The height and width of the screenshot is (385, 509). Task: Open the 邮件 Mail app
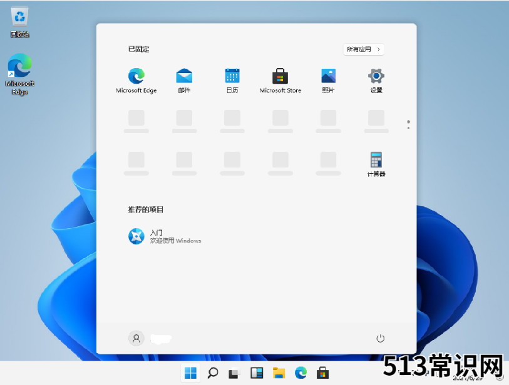click(184, 81)
